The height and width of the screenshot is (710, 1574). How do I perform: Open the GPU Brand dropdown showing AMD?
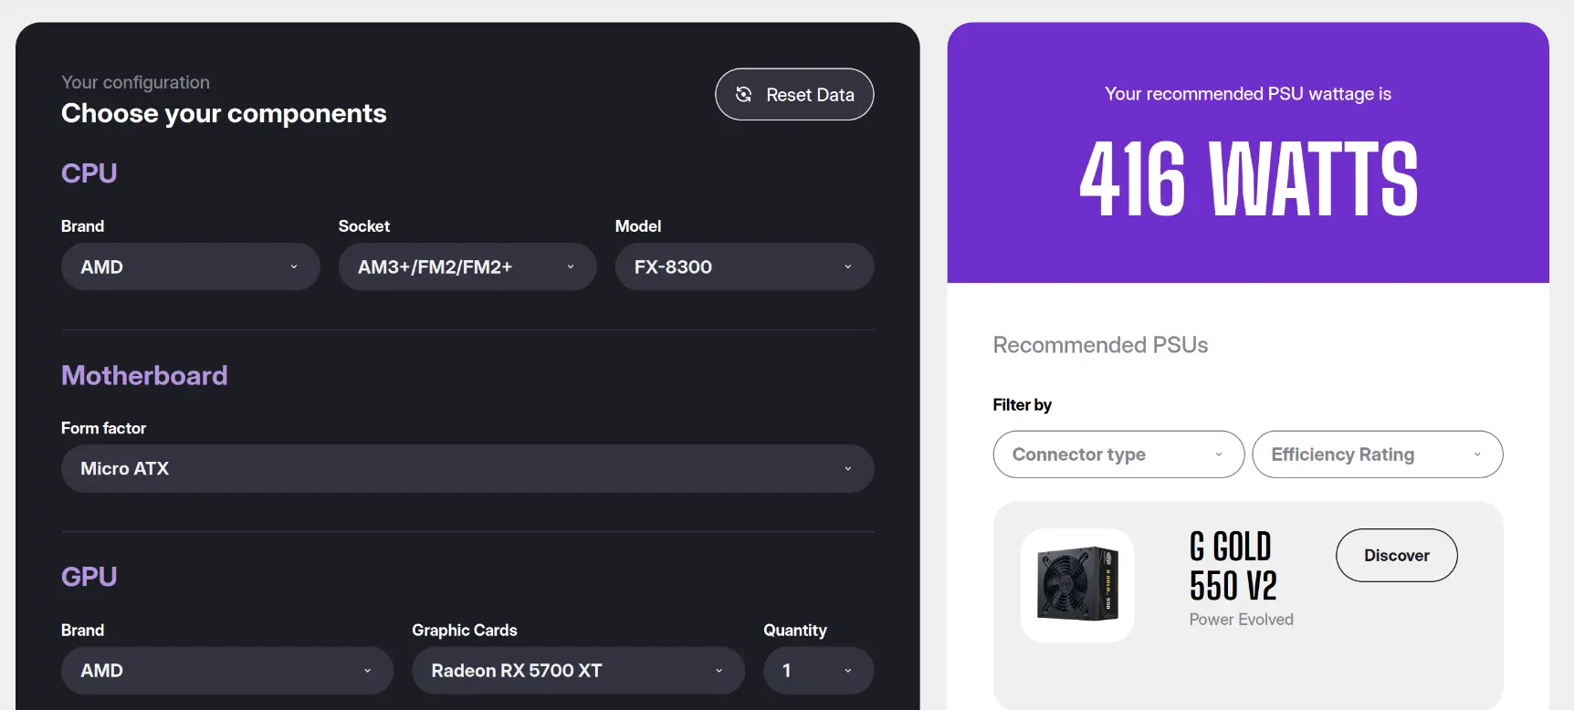pyautogui.click(x=227, y=671)
